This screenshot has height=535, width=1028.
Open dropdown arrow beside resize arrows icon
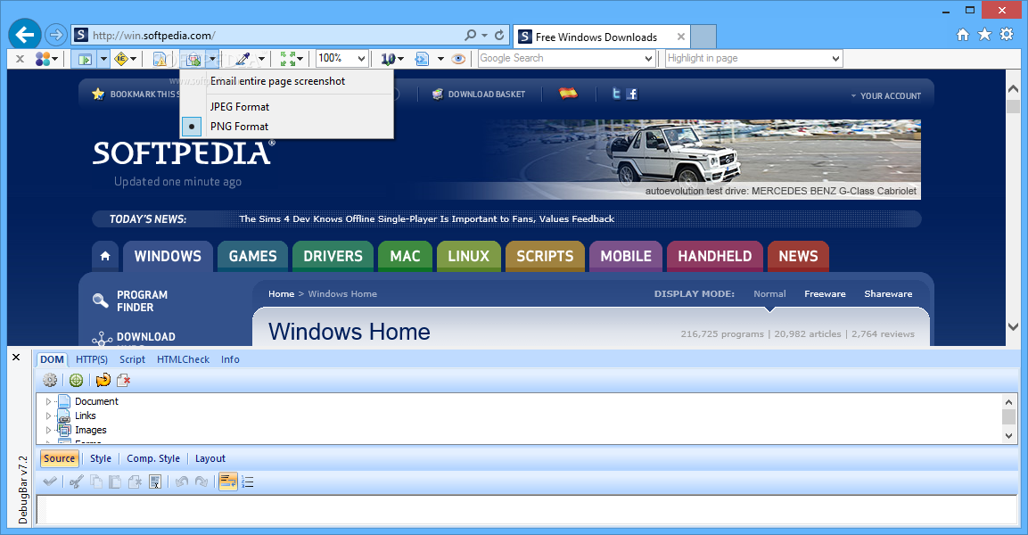(x=300, y=59)
